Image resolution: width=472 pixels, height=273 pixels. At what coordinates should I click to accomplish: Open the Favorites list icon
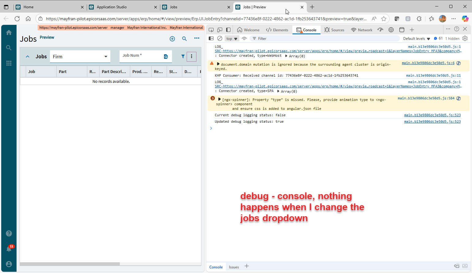pos(432,19)
